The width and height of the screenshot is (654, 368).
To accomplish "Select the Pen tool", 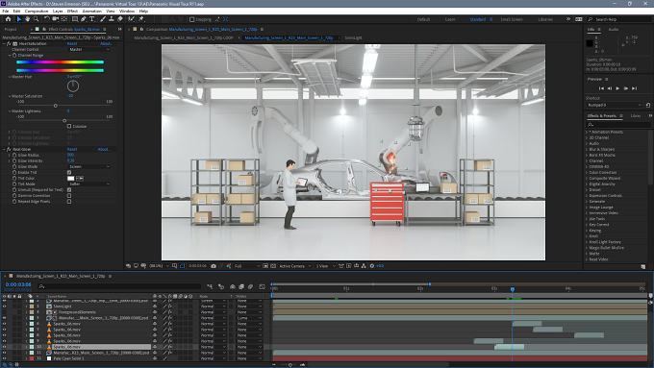I will tap(84, 19).
